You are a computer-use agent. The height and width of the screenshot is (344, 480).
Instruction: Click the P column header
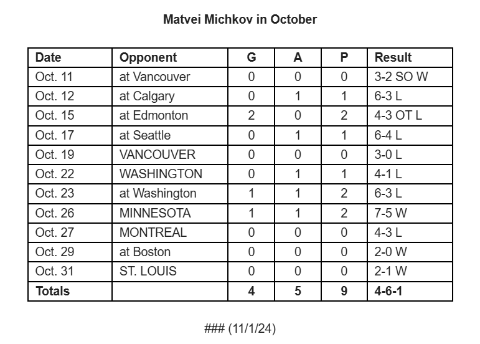coord(344,57)
